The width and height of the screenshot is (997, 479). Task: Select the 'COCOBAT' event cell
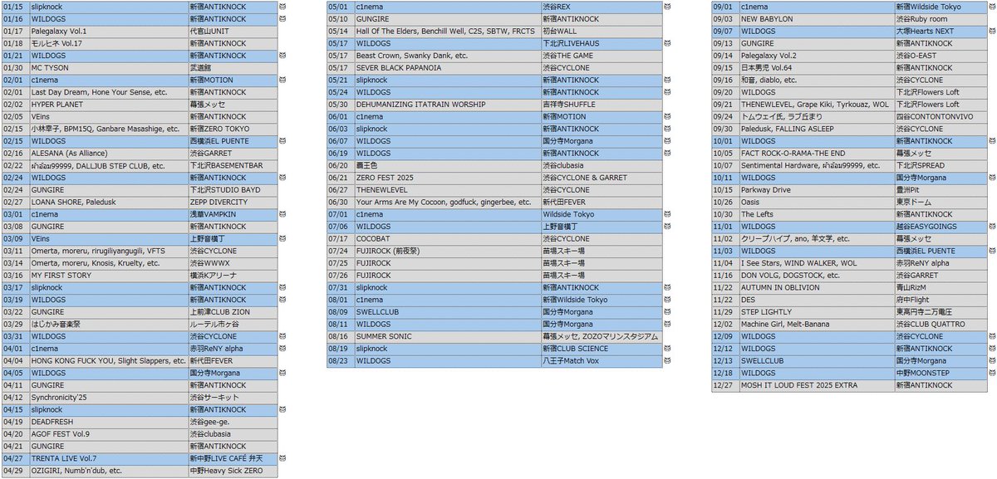(447, 239)
